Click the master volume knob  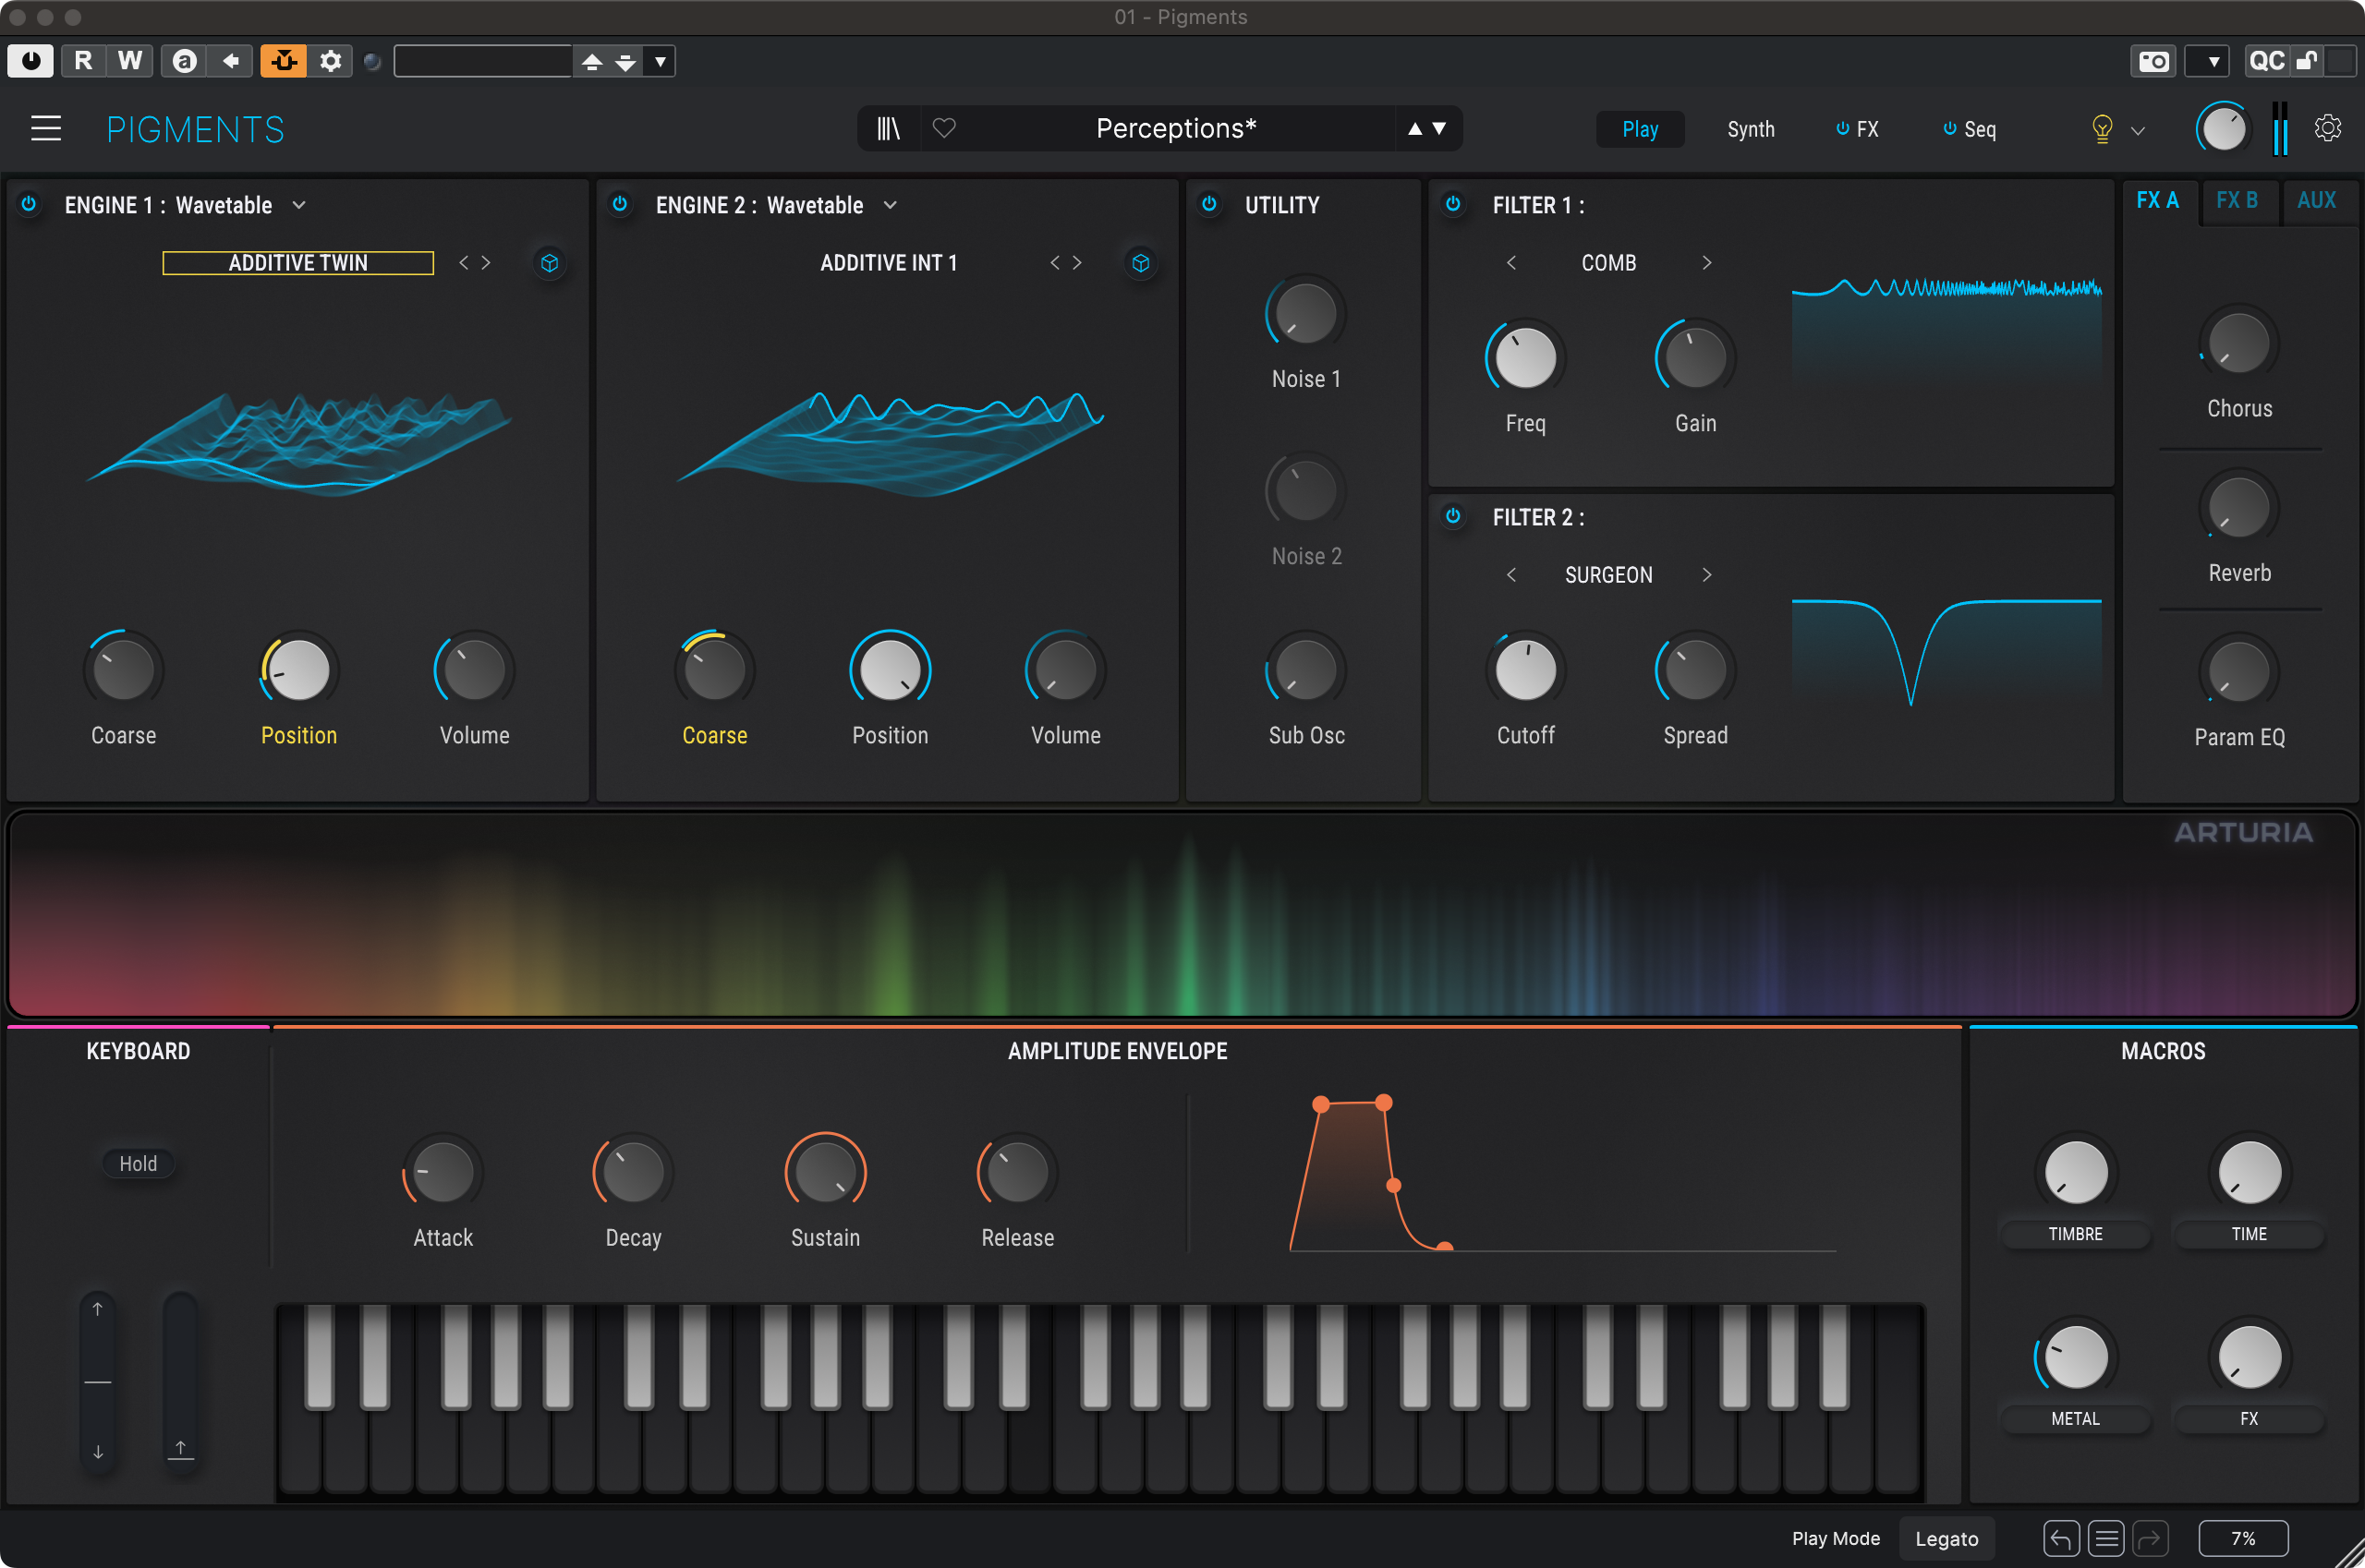[x=2223, y=129]
